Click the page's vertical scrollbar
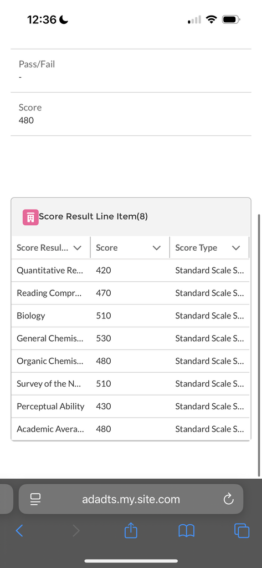Screen dimensions: 262x568 coord(259,345)
